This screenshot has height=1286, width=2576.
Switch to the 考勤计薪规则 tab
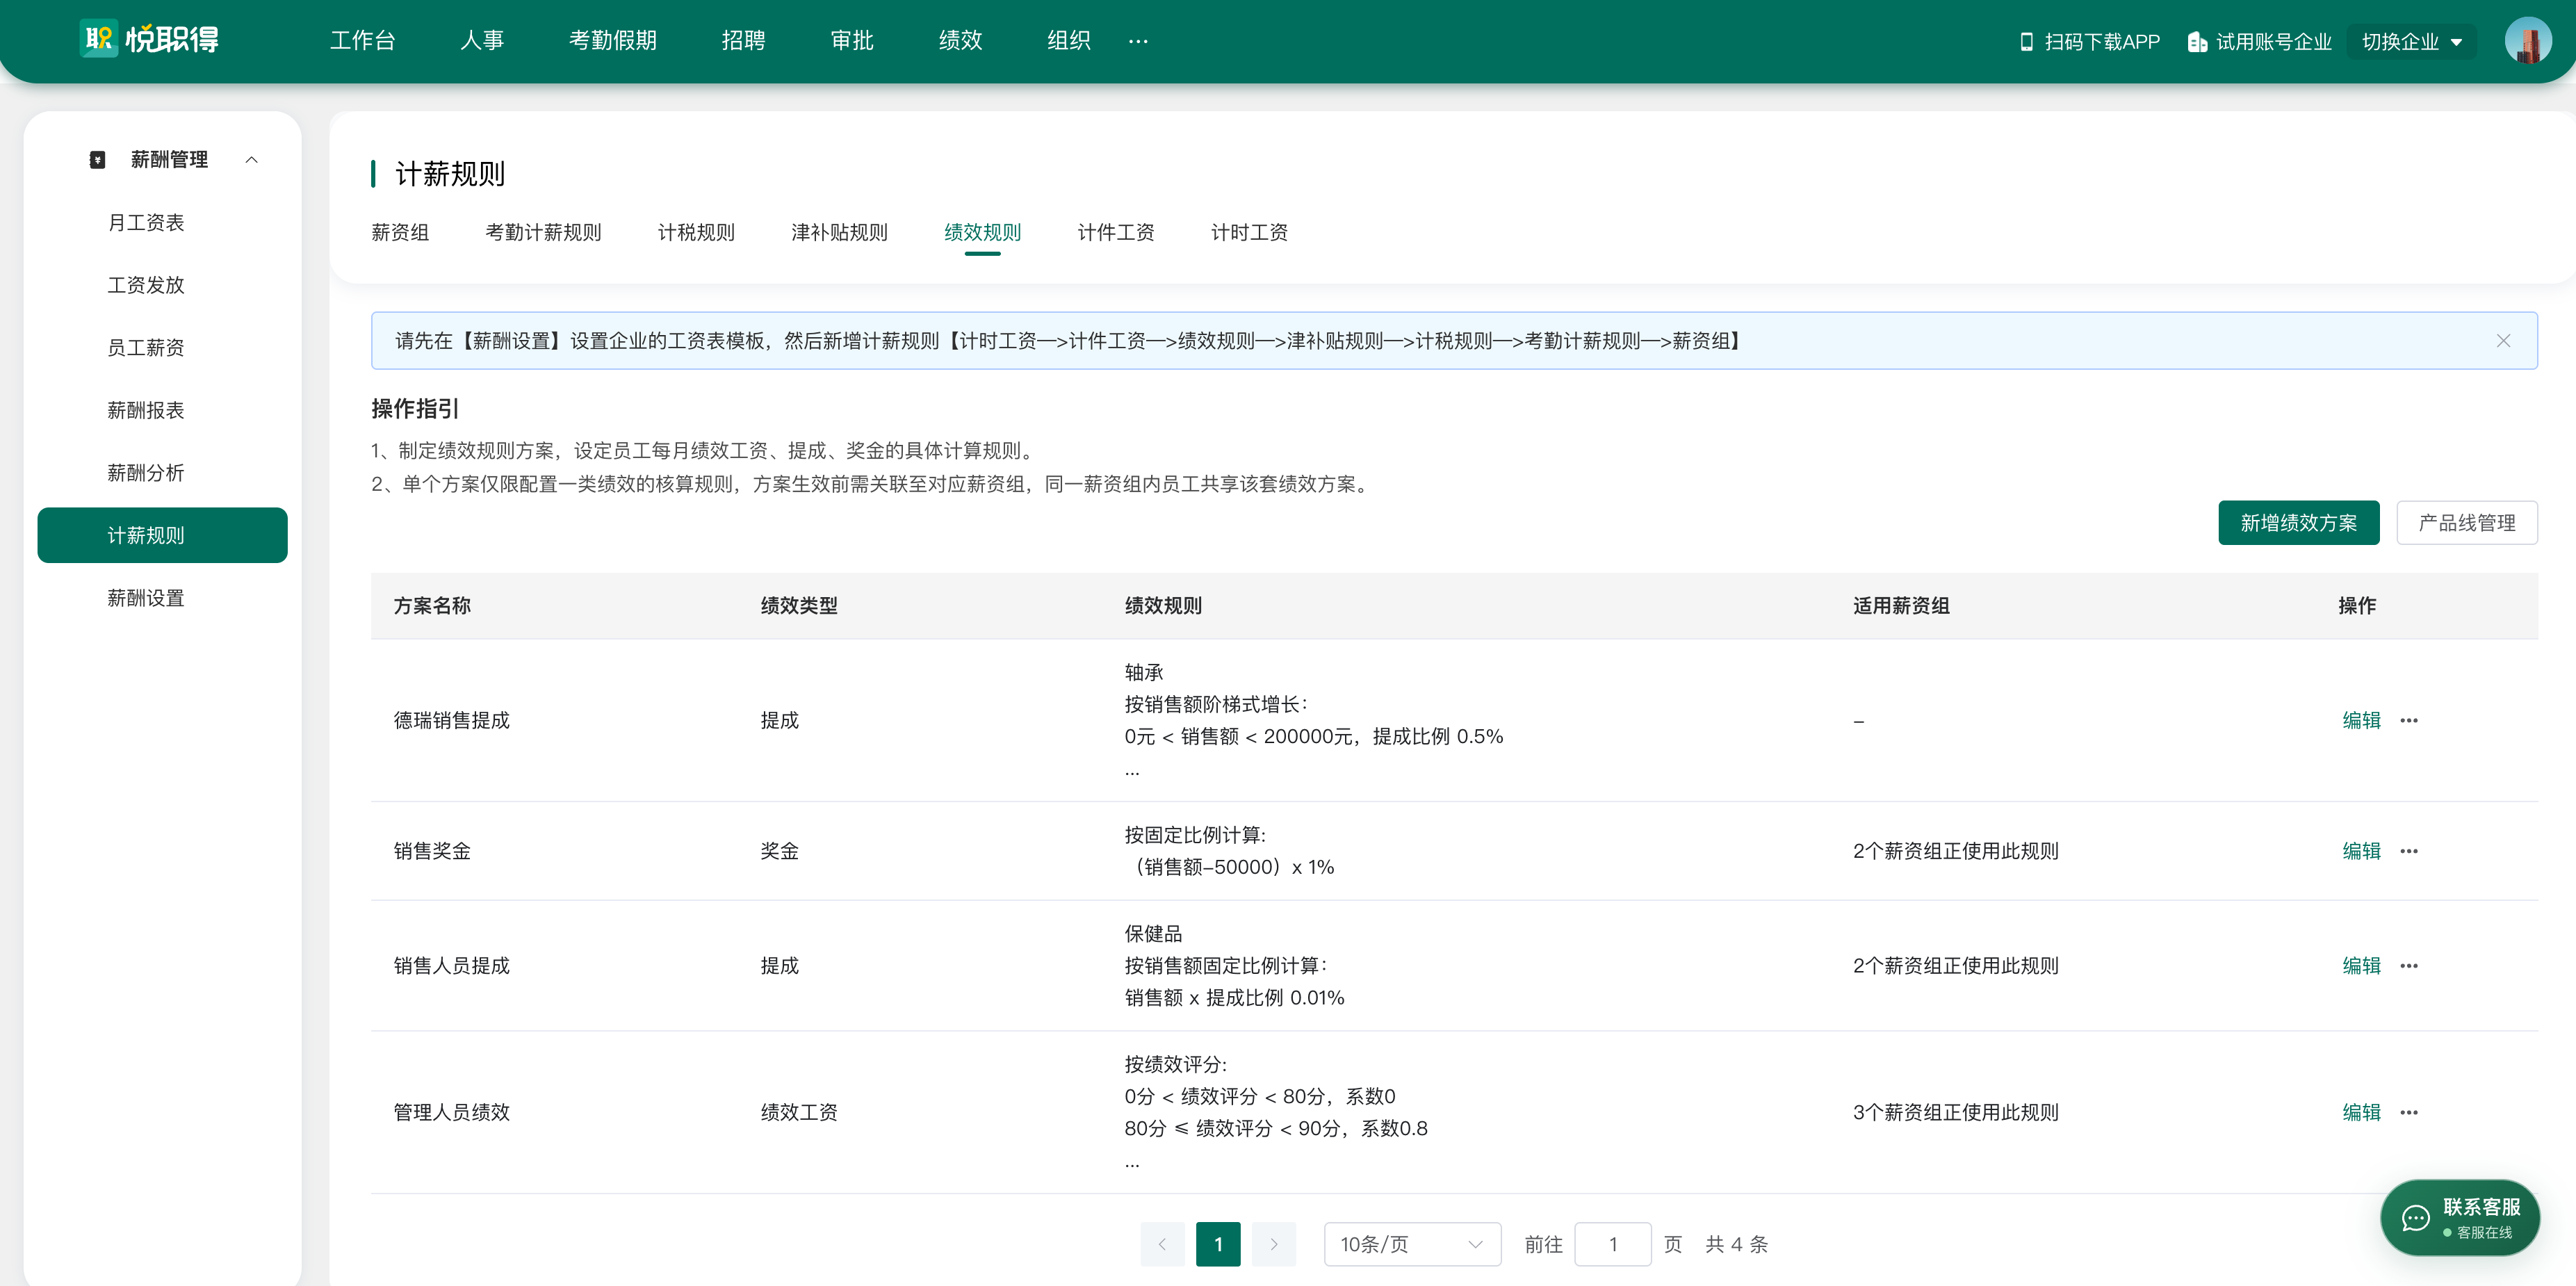click(x=543, y=232)
